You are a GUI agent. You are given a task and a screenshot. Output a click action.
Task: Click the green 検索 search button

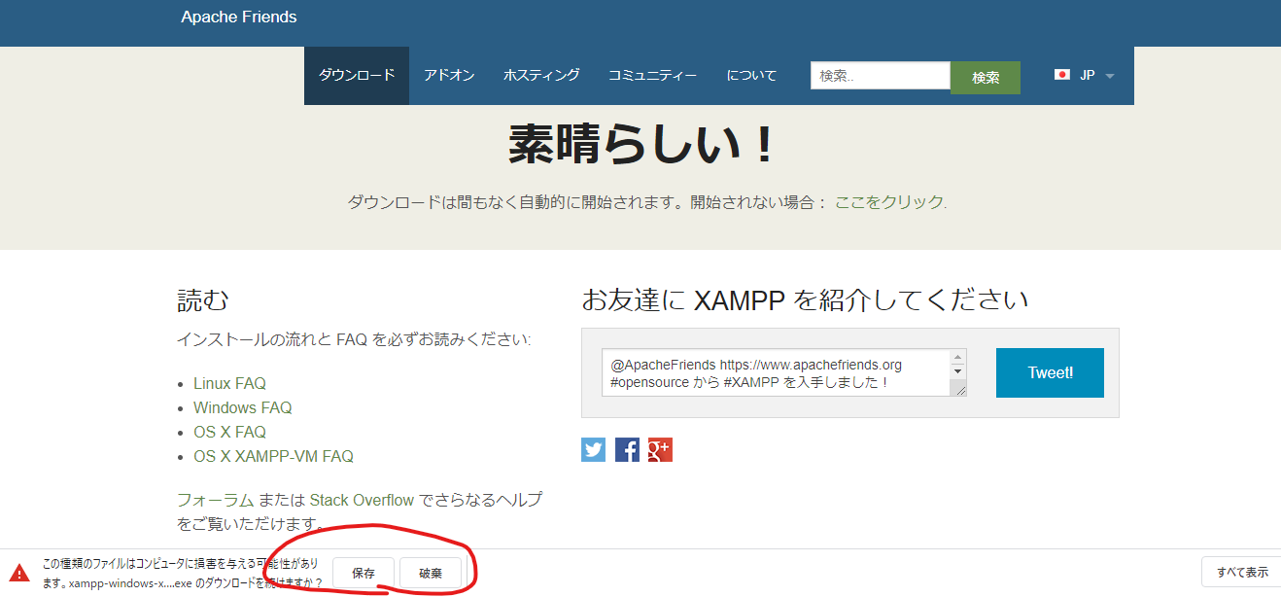tap(986, 78)
